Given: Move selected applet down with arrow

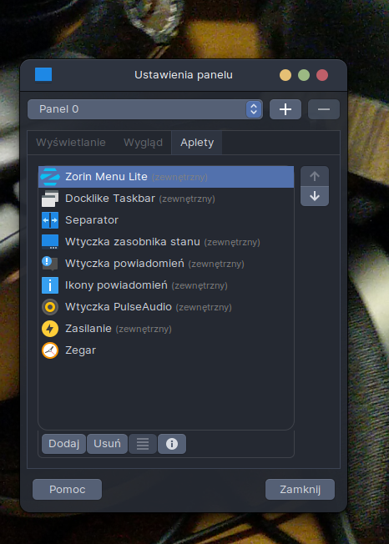Looking at the screenshot, I should click(315, 196).
